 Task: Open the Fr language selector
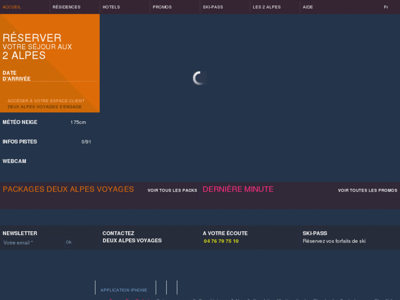coord(386,7)
